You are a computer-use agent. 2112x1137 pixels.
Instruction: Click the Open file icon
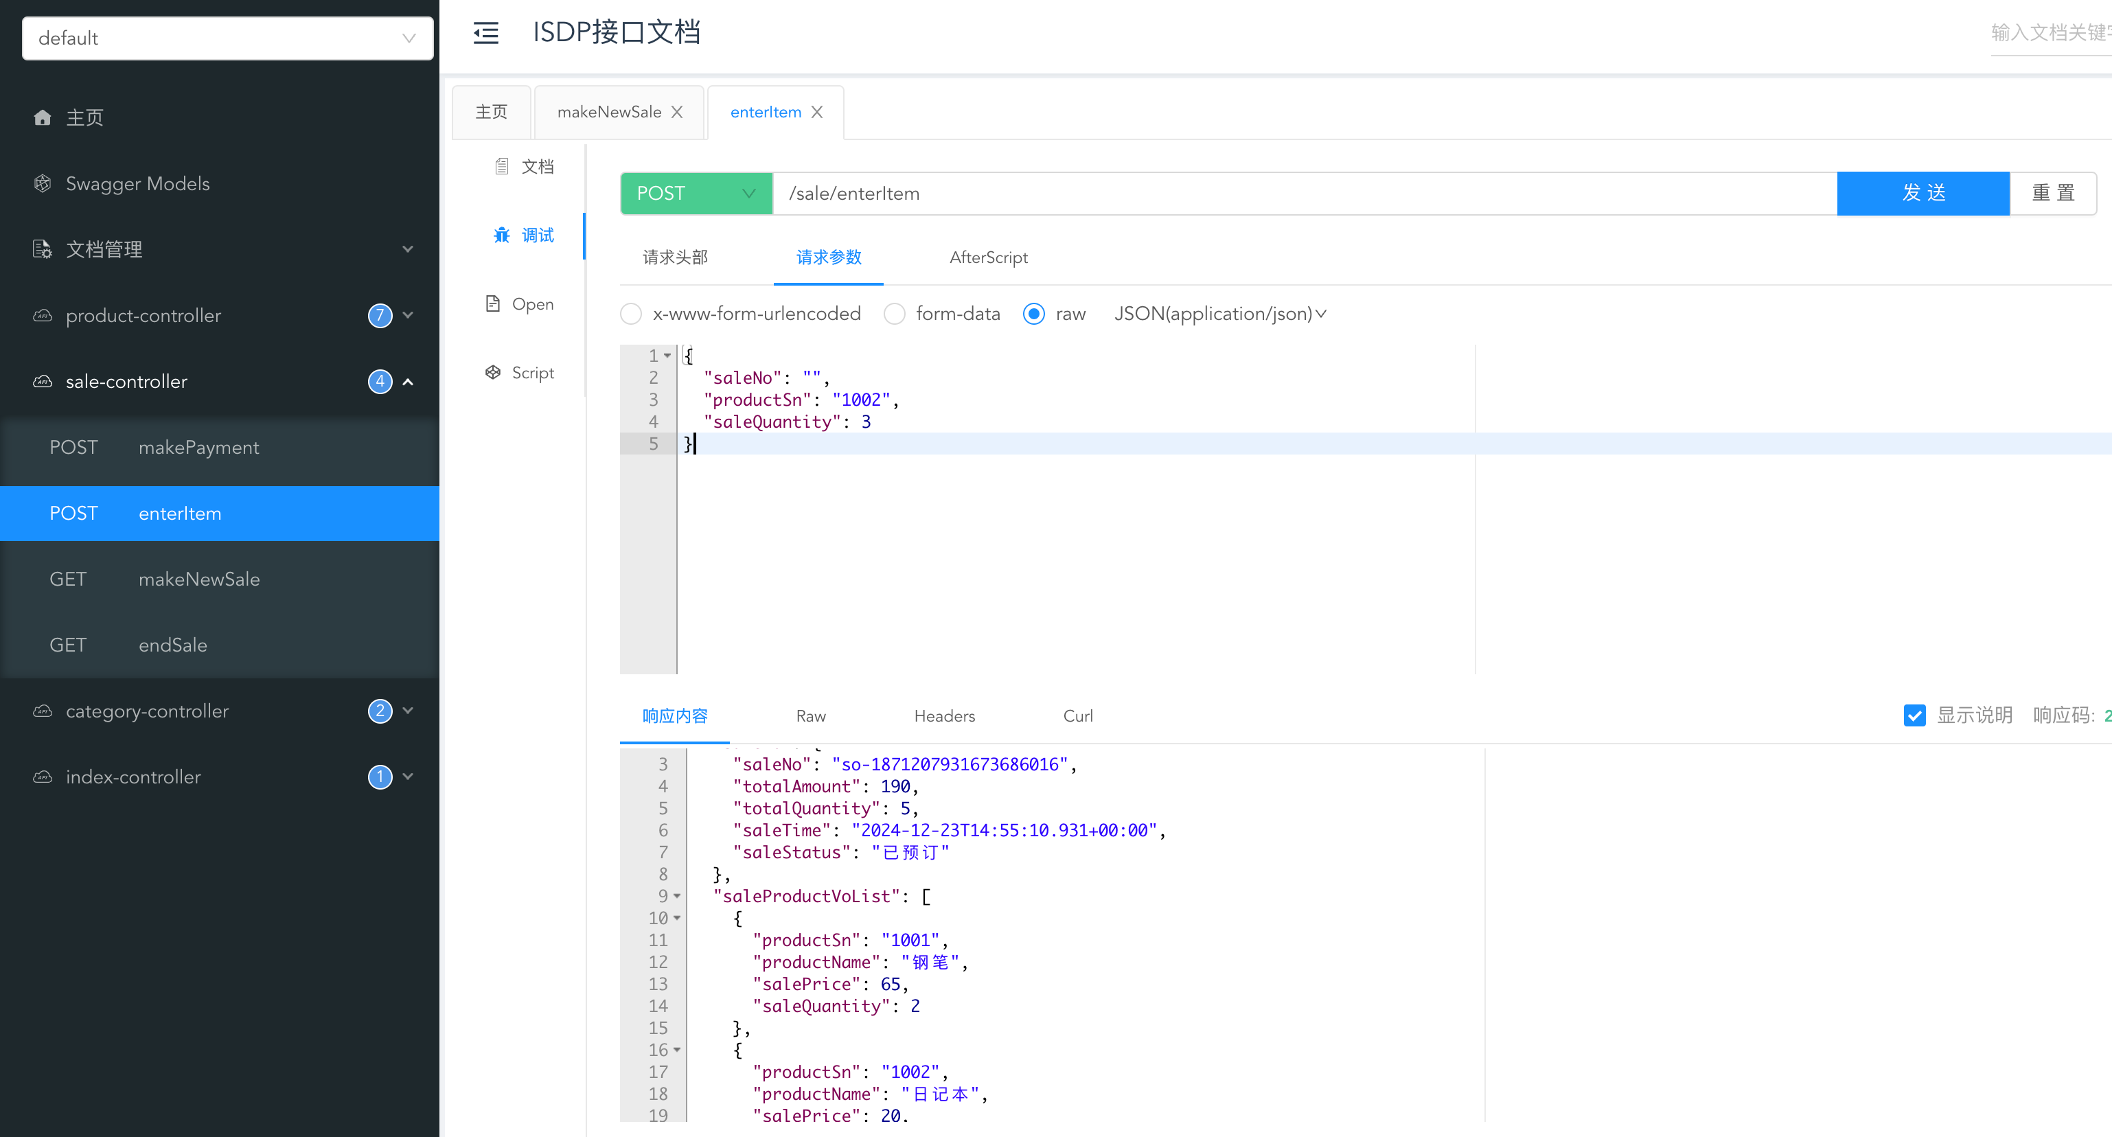(x=493, y=304)
